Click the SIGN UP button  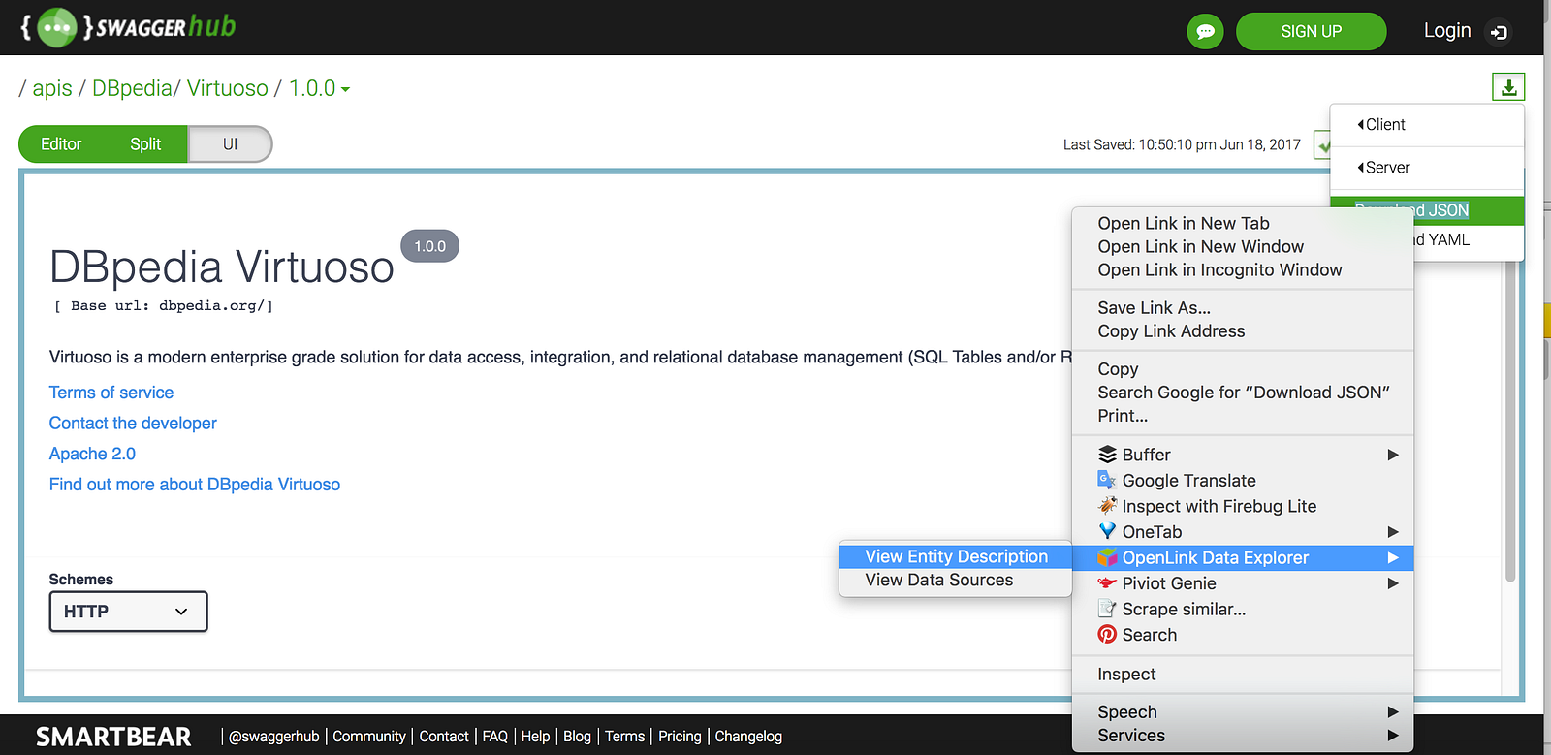(1311, 31)
